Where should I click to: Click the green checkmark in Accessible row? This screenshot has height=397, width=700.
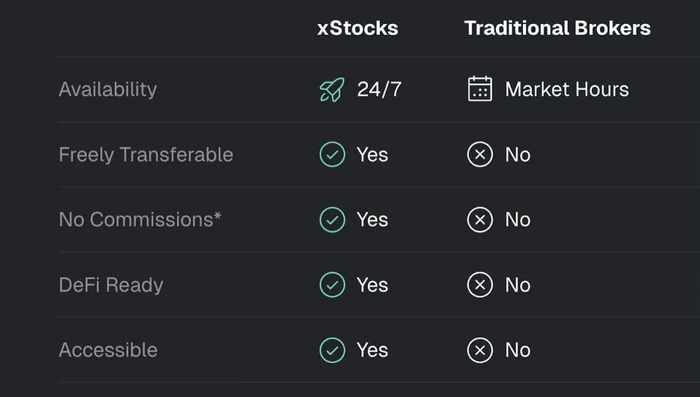(x=332, y=350)
